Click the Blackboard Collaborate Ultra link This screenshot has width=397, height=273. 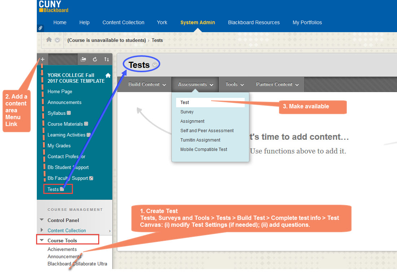(77, 264)
